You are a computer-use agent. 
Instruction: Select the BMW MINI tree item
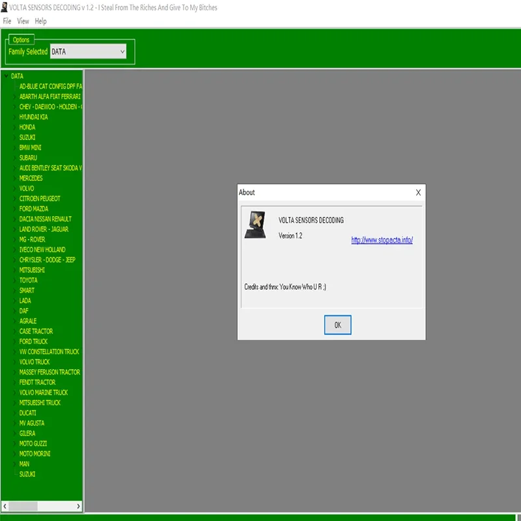(x=30, y=148)
